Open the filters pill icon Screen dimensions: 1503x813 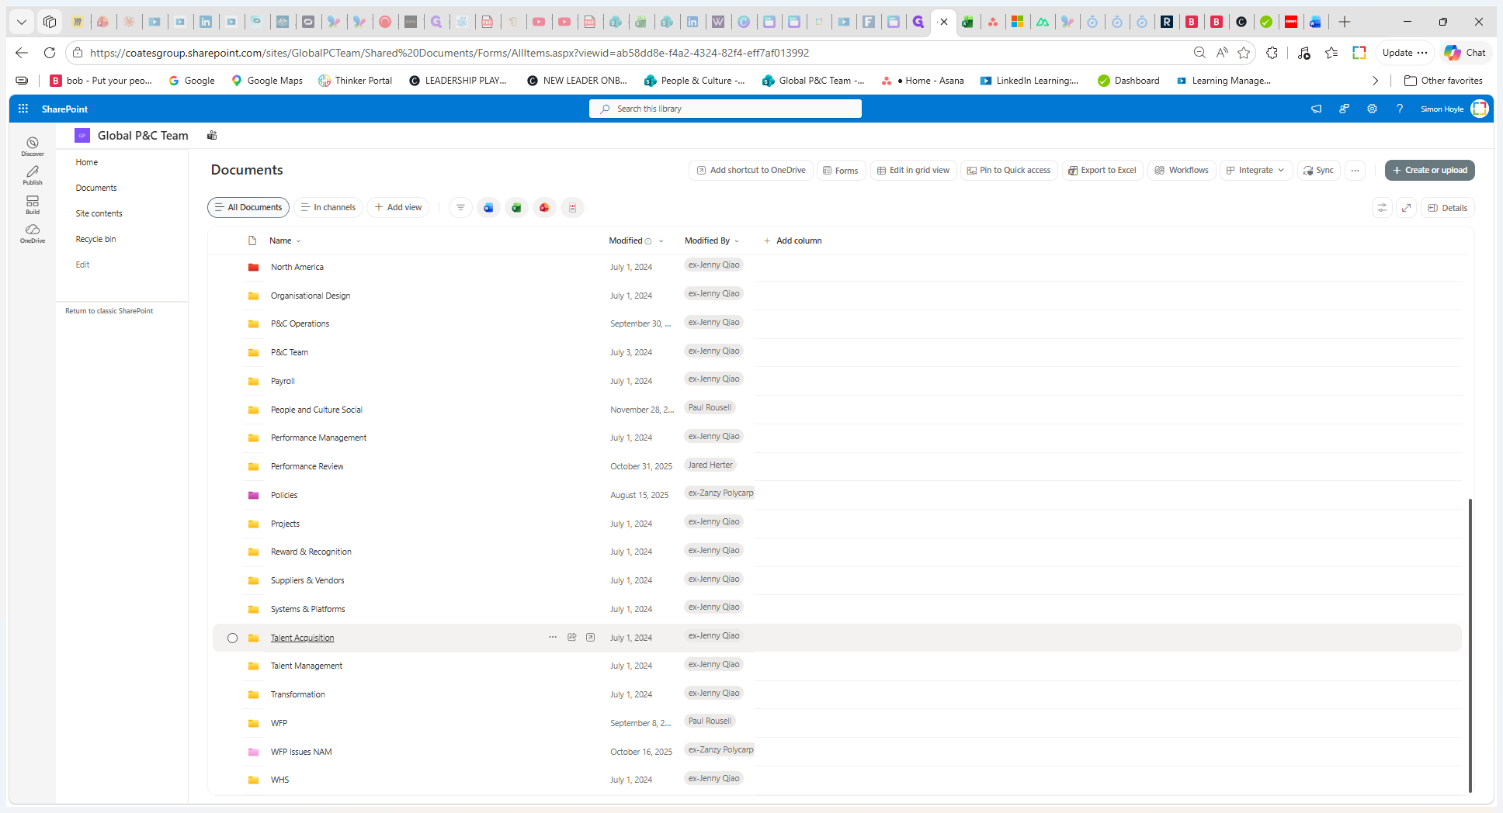click(x=460, y=208)
